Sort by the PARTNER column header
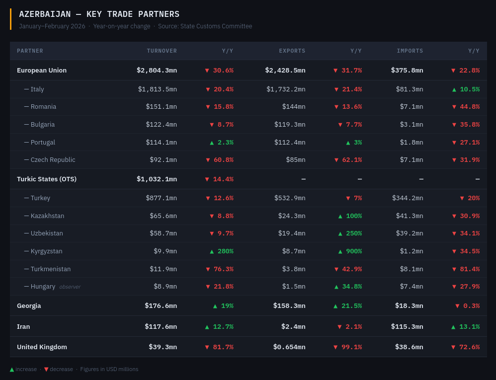Screen dimensions: 496x380 point(30,51)
